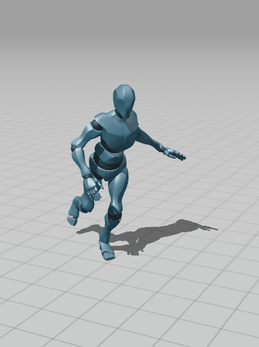Click the pelvis segment of the figure
This screenshot has height=347, width=259.
click(x=108, y=171)
